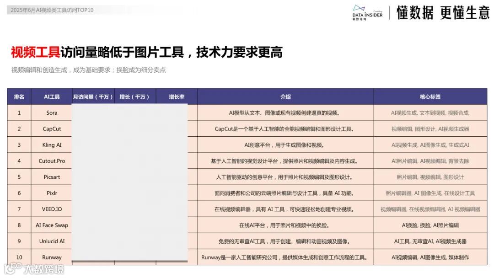This screenshot has height=278, width=494.
Task: Click rank number 3 cell
Action: [19, 145]
